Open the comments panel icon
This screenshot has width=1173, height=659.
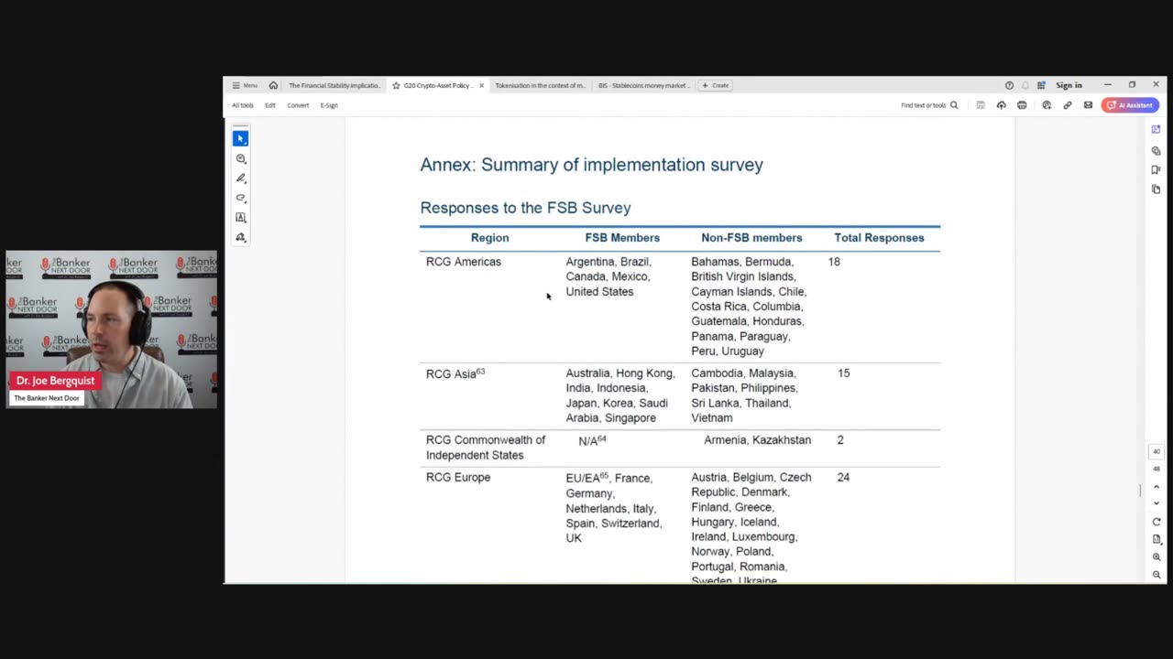[x=1157, y=150]
